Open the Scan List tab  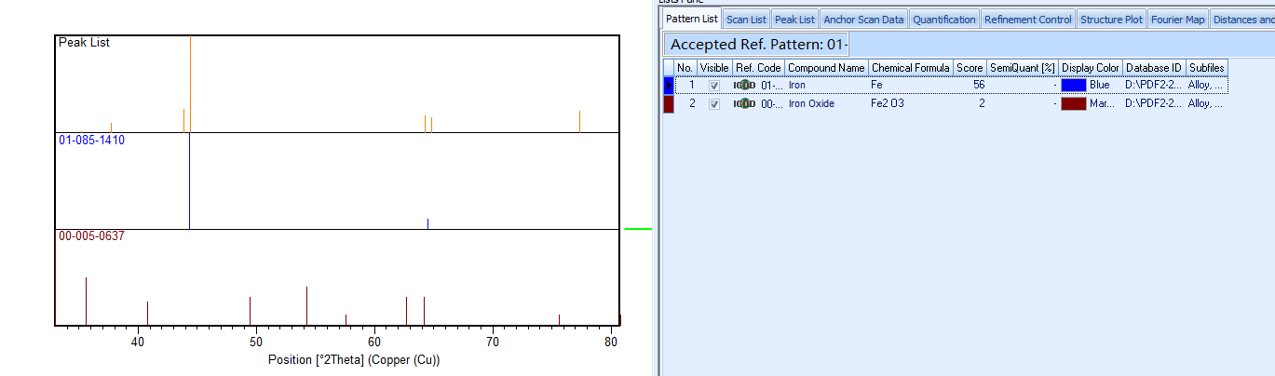746,19
